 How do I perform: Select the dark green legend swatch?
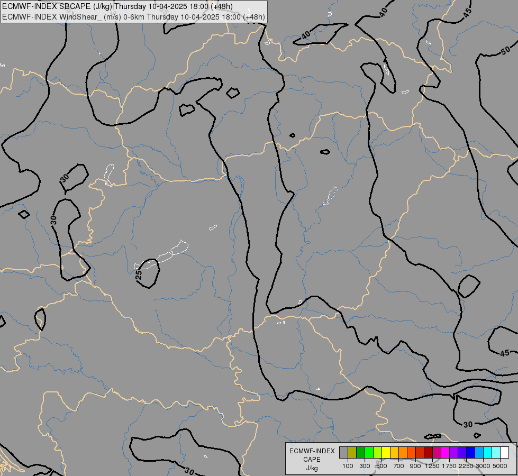tap(360, 453)
